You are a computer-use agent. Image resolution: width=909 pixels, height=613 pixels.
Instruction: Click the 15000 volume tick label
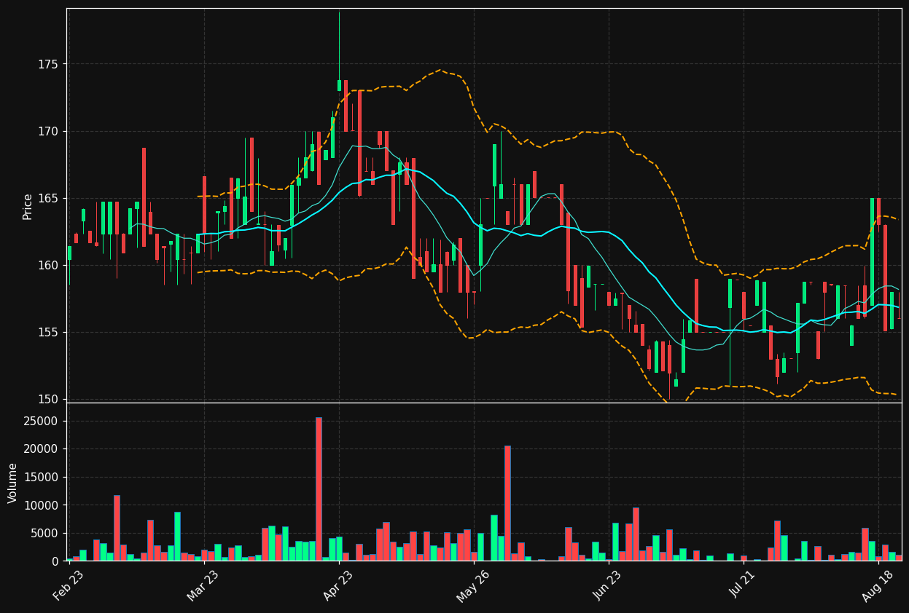point(43,477)
